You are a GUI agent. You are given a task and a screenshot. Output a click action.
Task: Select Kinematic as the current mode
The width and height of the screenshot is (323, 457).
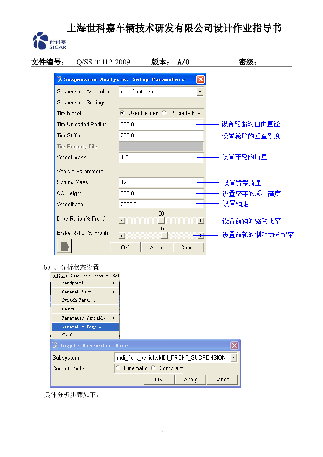pos(118,368)
